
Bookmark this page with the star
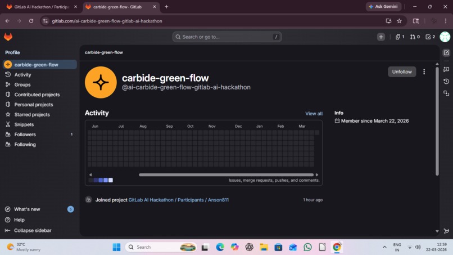click(x=399, y=21)
